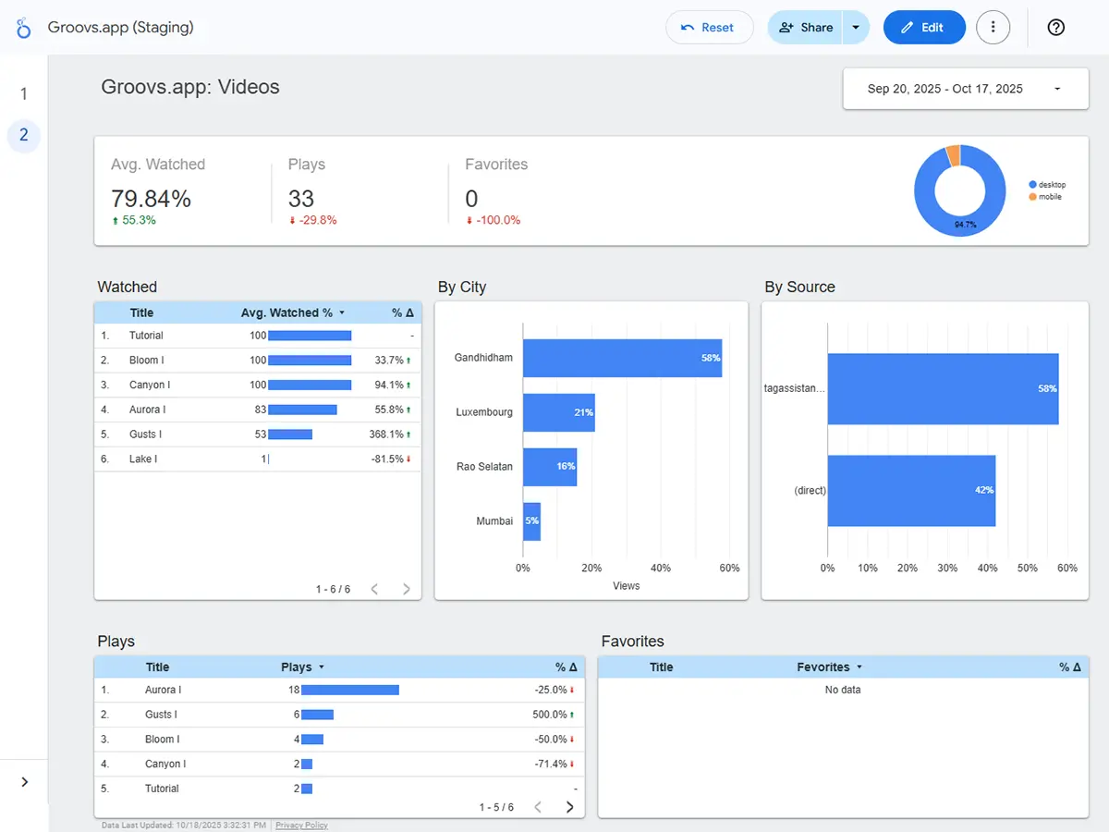Open the three-dot more options menu

pyautogui.click(x=993, y=28)
